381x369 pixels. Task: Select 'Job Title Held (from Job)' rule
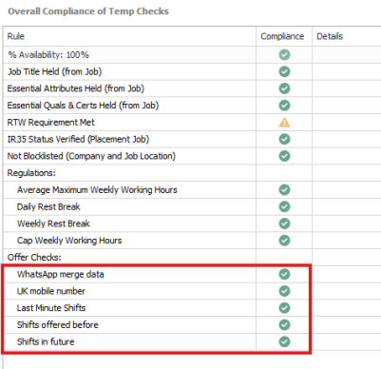[x=54, y=71]
